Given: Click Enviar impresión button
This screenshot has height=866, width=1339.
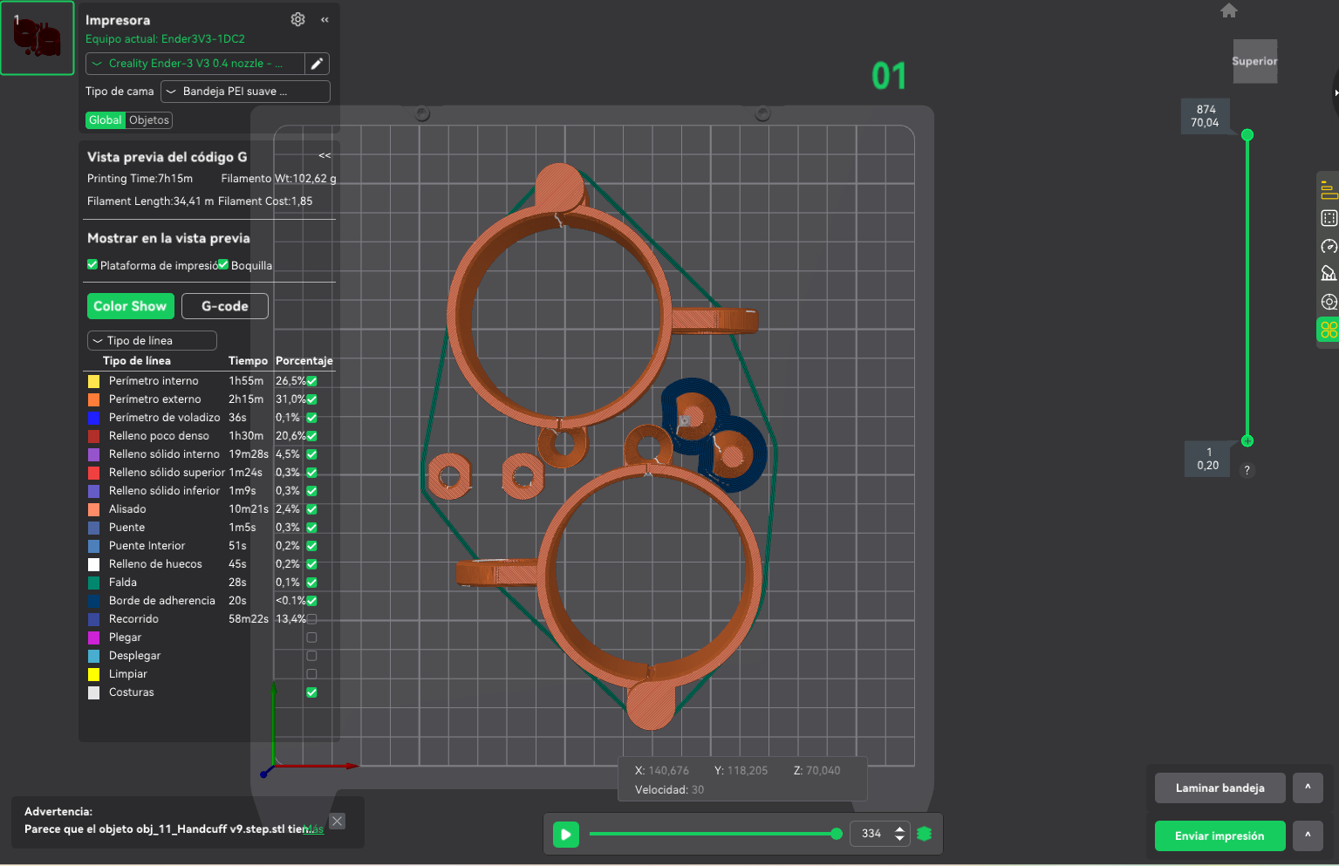Looking at the screenshot, I should pos(1219,835).
